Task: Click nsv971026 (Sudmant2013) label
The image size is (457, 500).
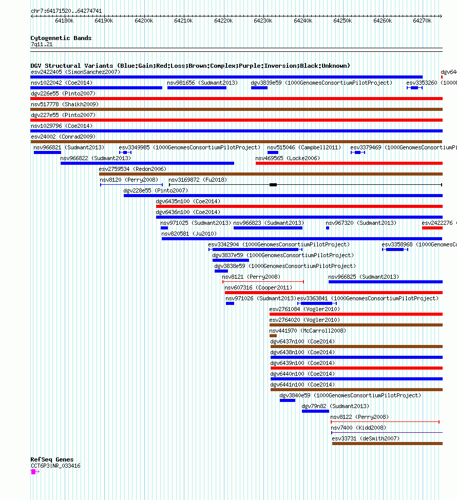Action: coord(261,299)
